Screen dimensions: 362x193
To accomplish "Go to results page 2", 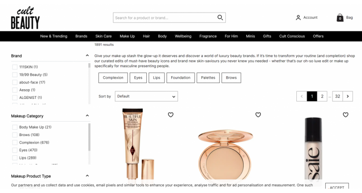I will 322,96.
